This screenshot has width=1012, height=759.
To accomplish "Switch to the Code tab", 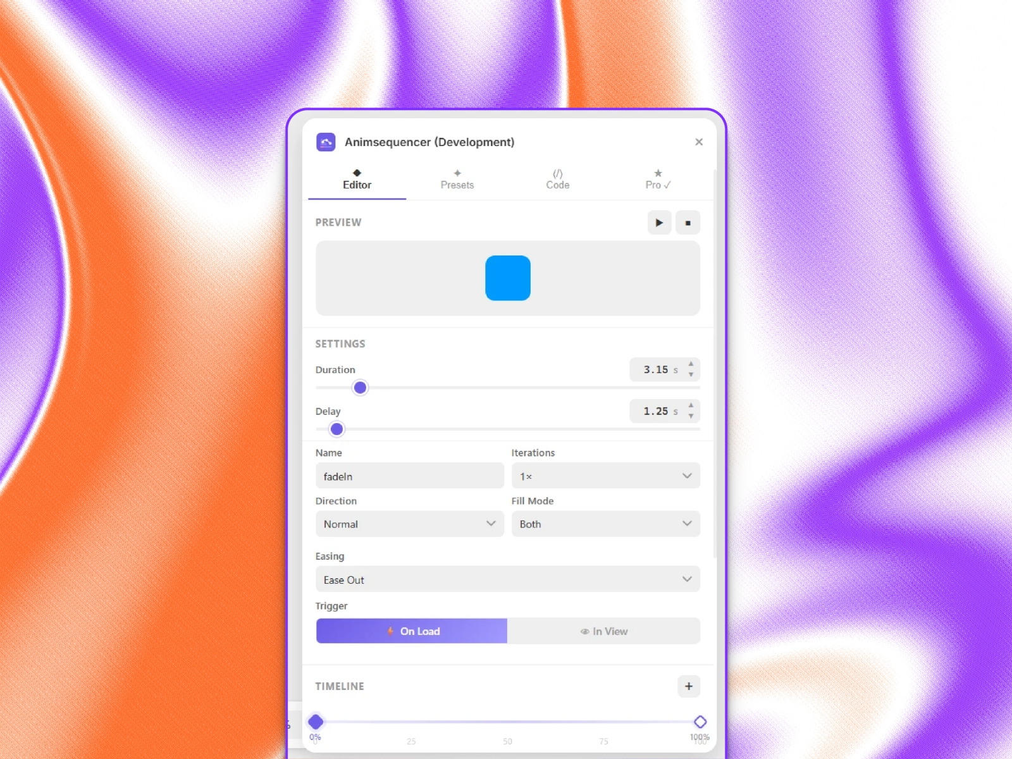I will tap(558, 180).
